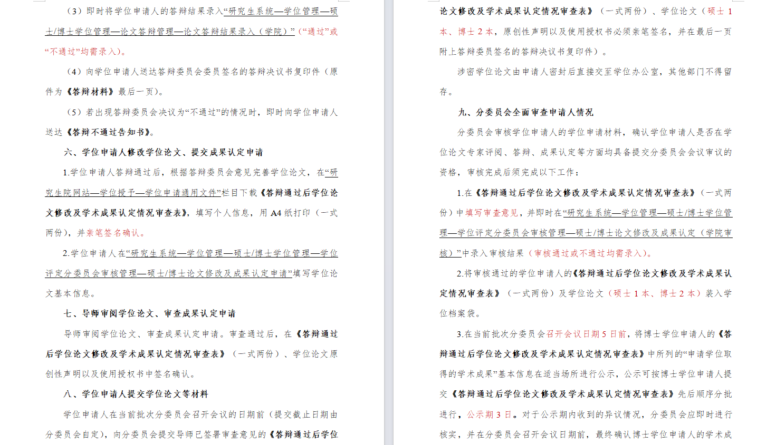
Task: Click the bold title 《答辩材料》
Action: click(x=90, y=92)
